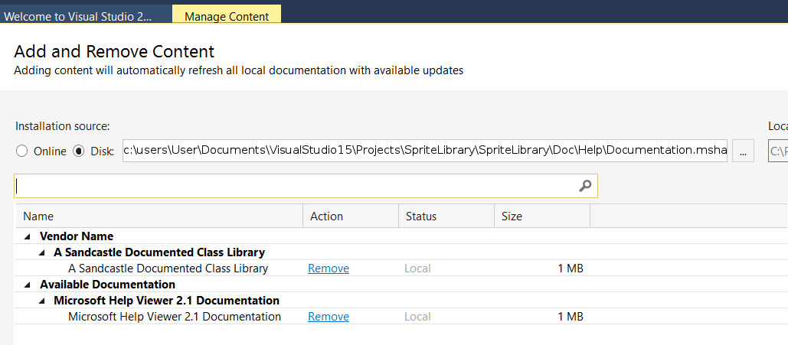Select the Disk installation source

pyautogui.click(x=78, y=151)
